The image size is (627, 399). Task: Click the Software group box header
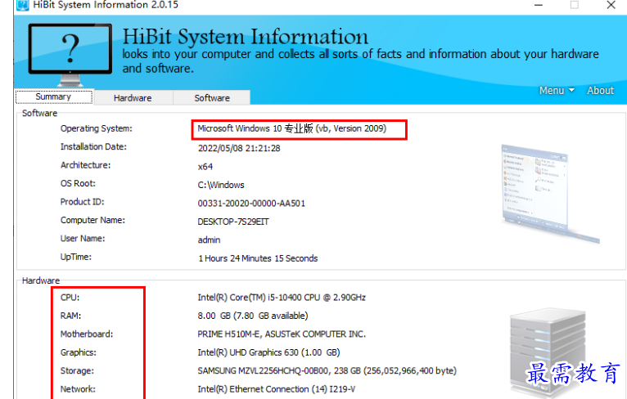39,114
